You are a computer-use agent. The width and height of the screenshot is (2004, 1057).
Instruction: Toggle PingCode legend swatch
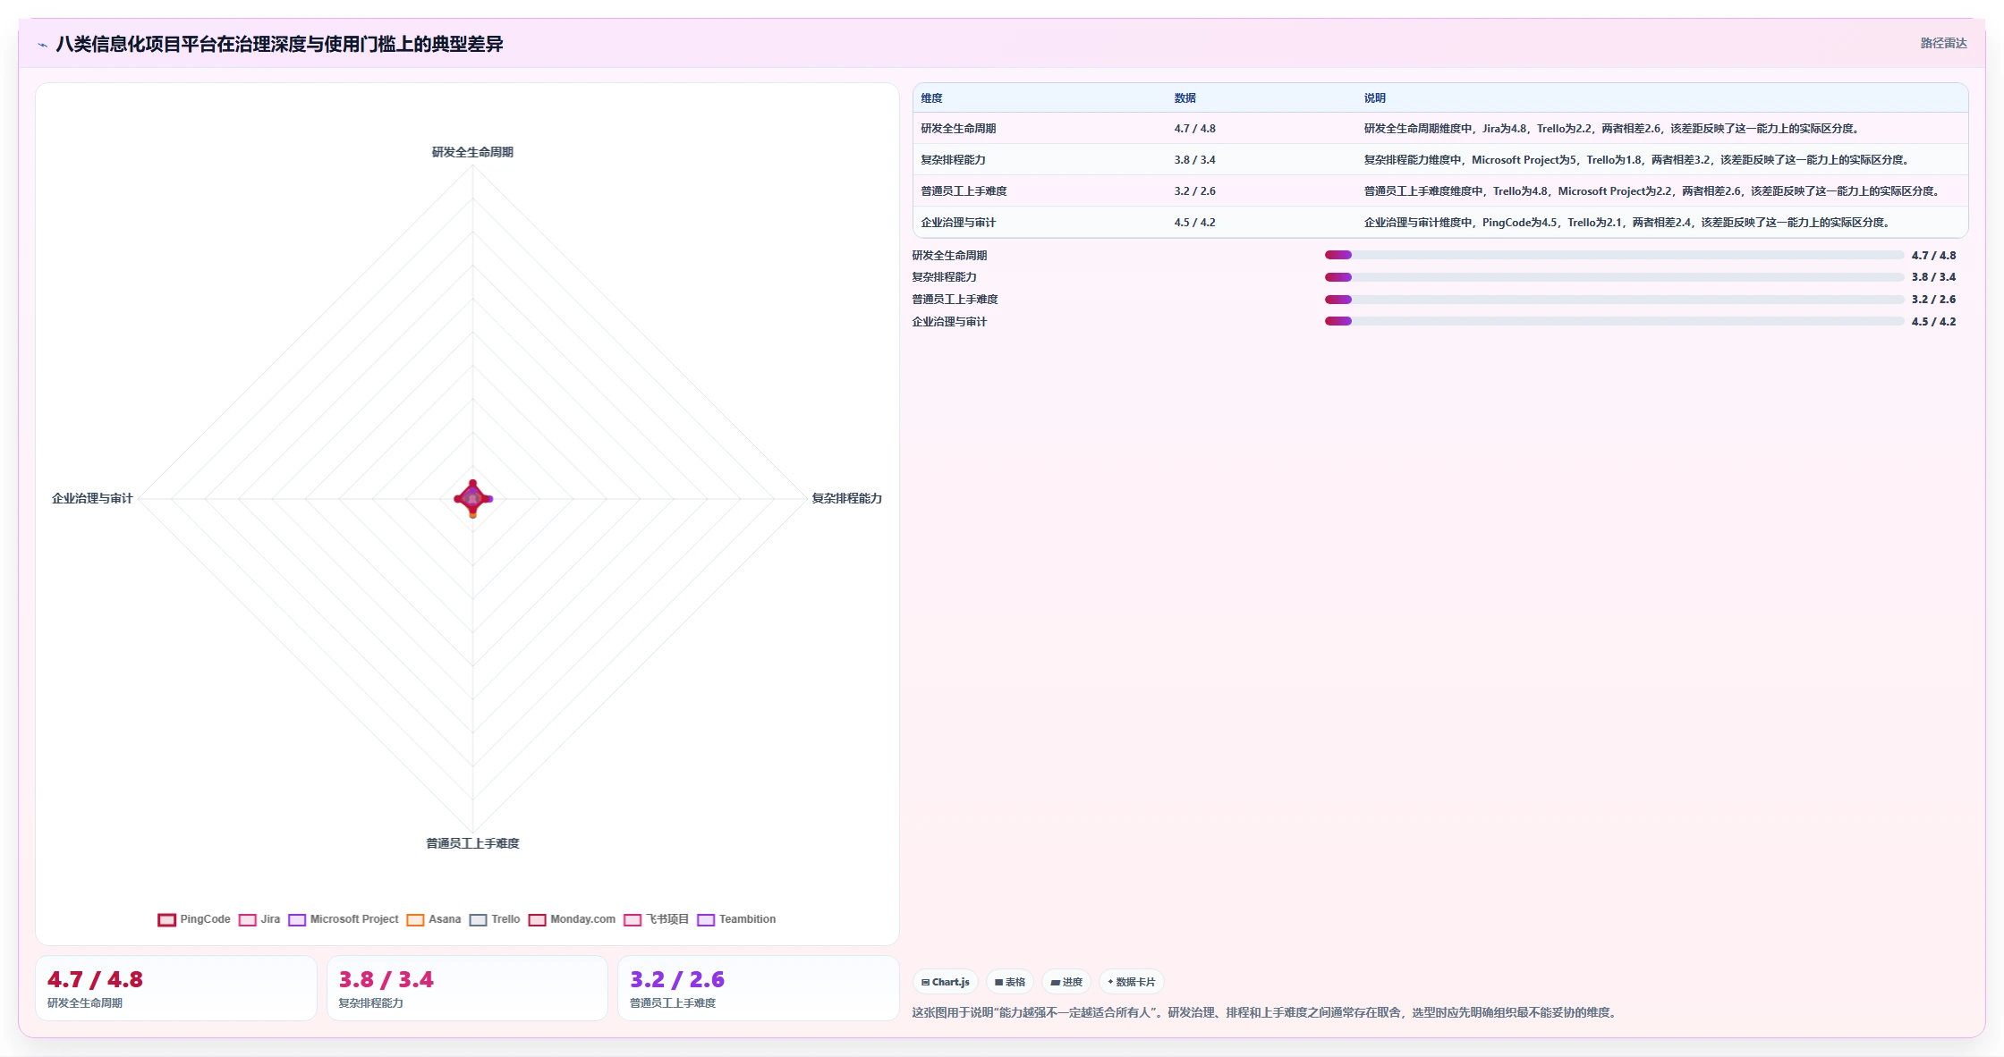pyautogui.click(x=166, y=919)
